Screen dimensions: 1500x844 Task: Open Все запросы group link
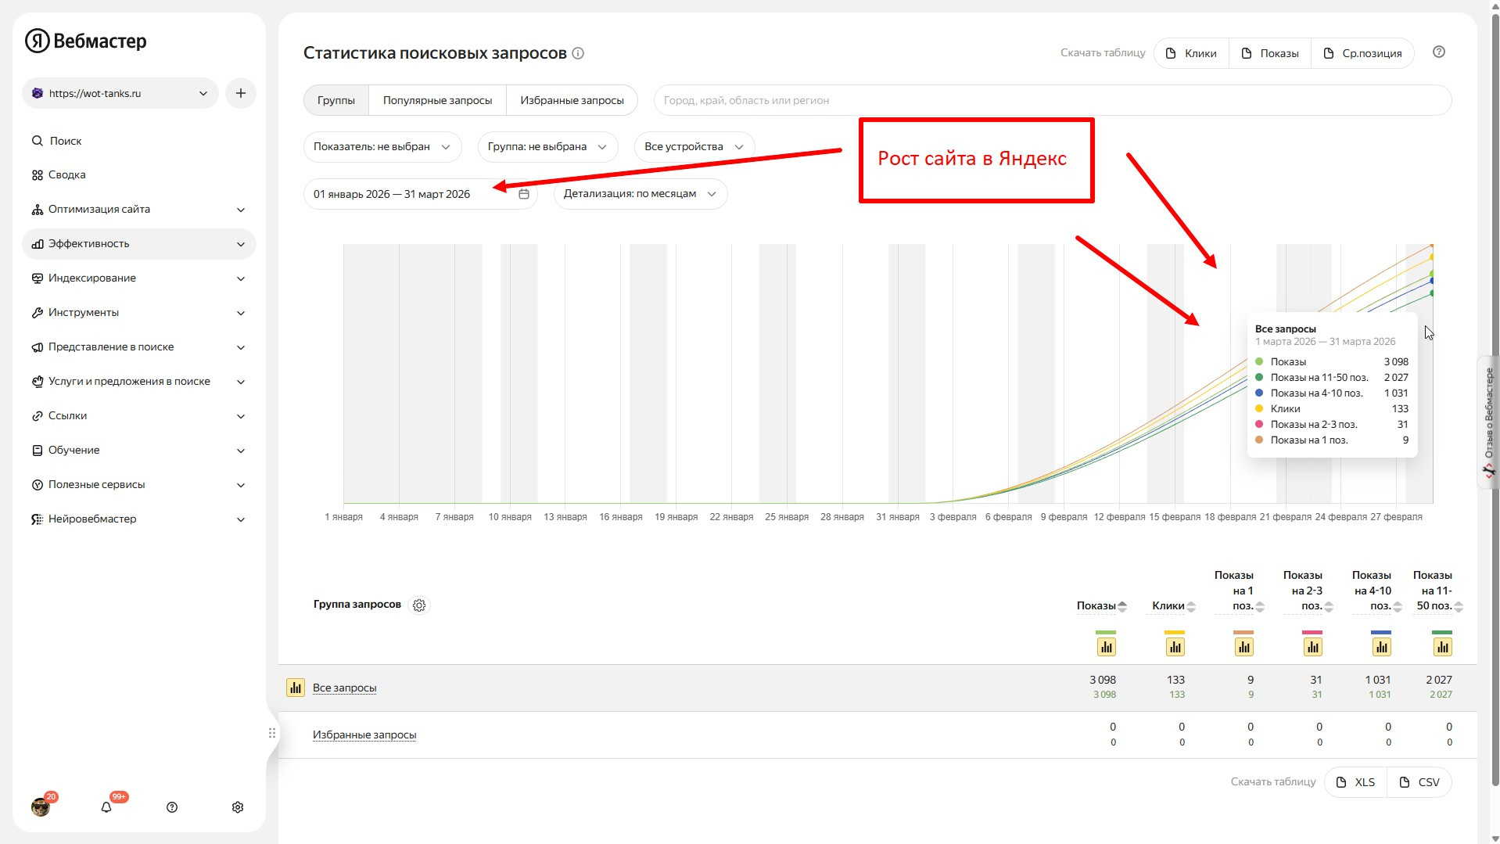[345, 688]
